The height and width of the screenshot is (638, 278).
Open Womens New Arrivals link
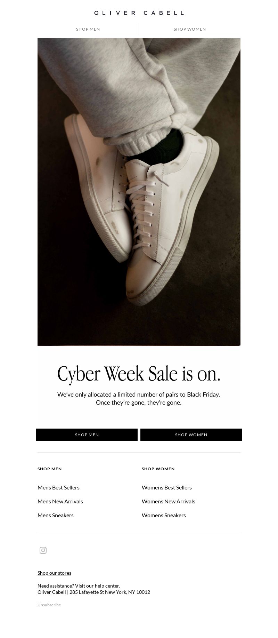point(169,501)
